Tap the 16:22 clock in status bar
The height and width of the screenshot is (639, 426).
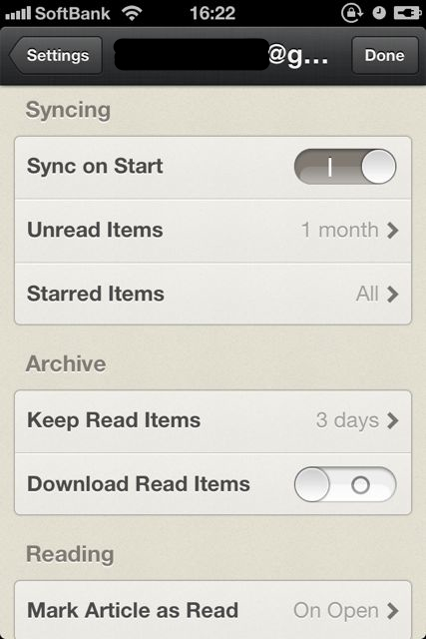click(x=213, y=13)
